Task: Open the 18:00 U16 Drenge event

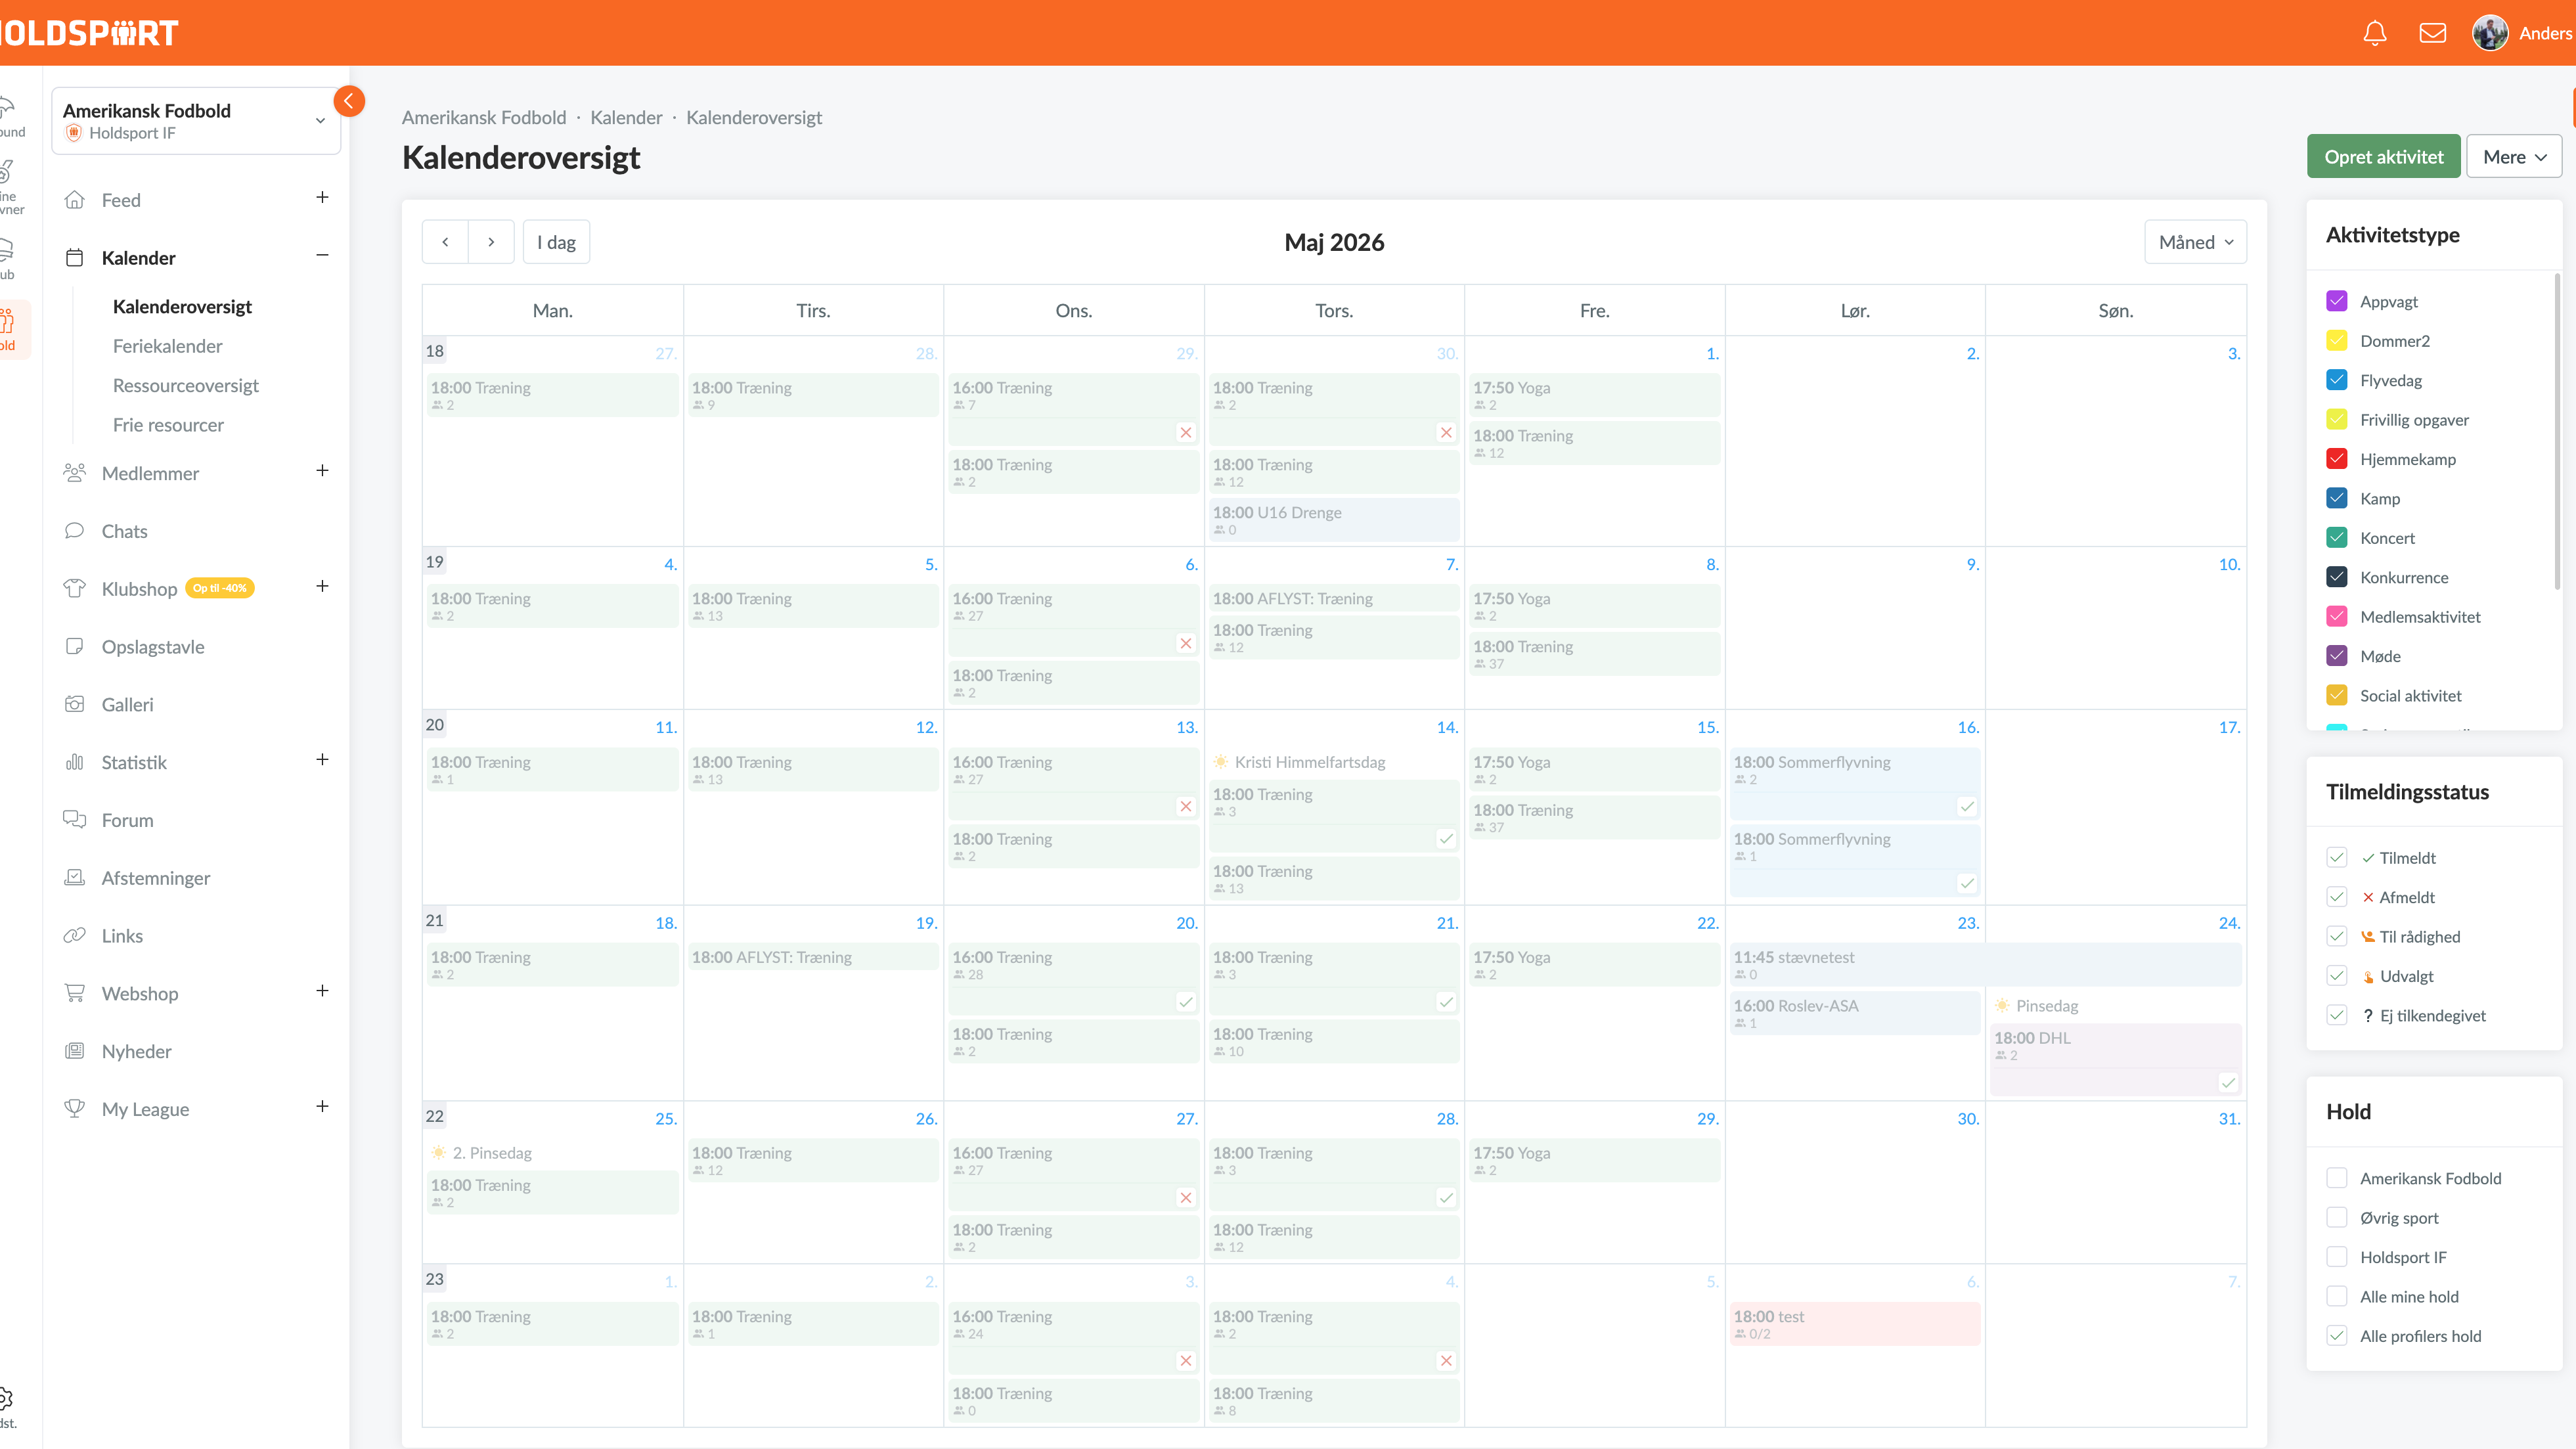Action: (1334, 520)
